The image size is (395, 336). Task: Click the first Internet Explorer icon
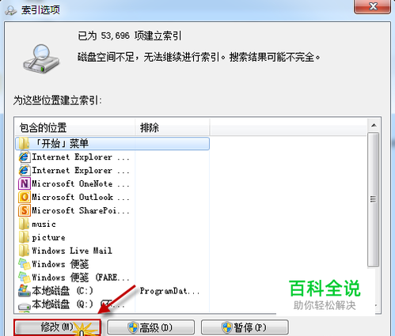tap(24, 157)
